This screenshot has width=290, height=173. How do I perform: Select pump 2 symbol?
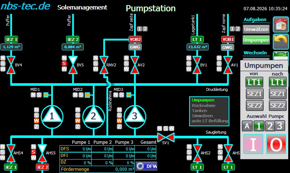(x=94, y=116)
